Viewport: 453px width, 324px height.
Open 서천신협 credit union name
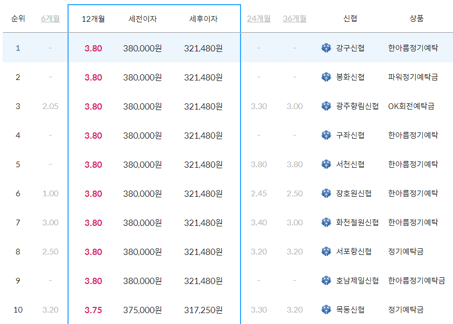(x=350, y=164)
